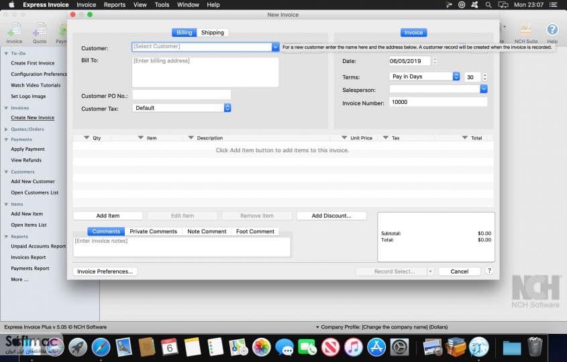Click the Customer PO No. field
The width and height of the screenshot is (567, 362).
click(x=182, y=95)
